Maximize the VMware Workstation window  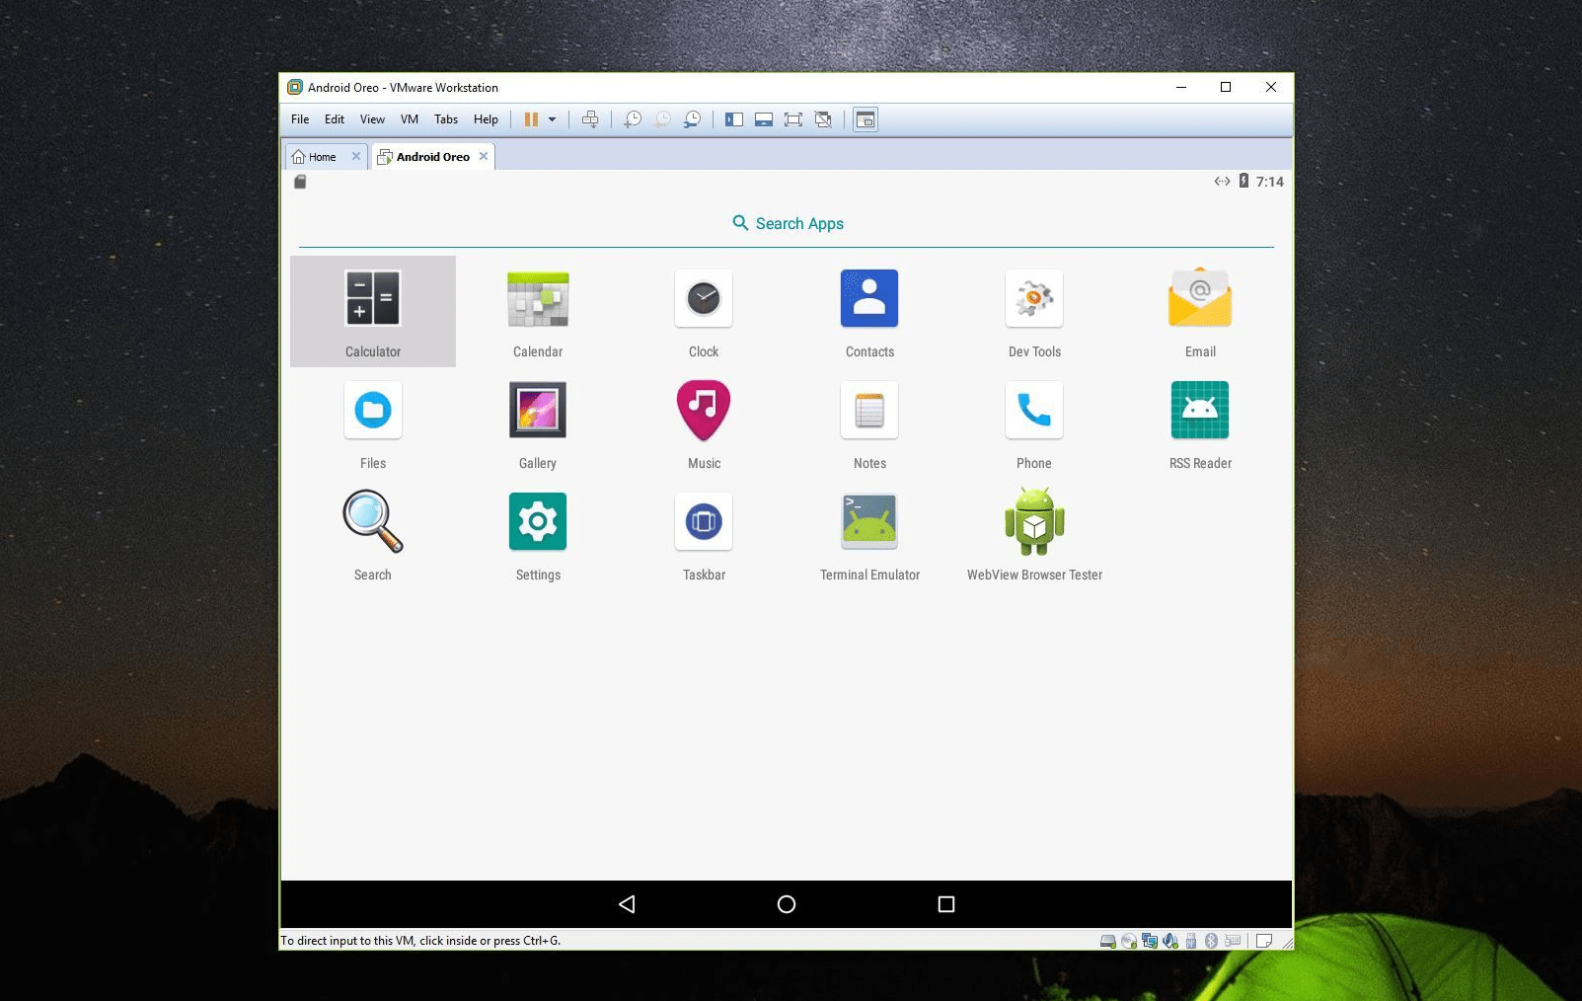(x=1226, y=87)
